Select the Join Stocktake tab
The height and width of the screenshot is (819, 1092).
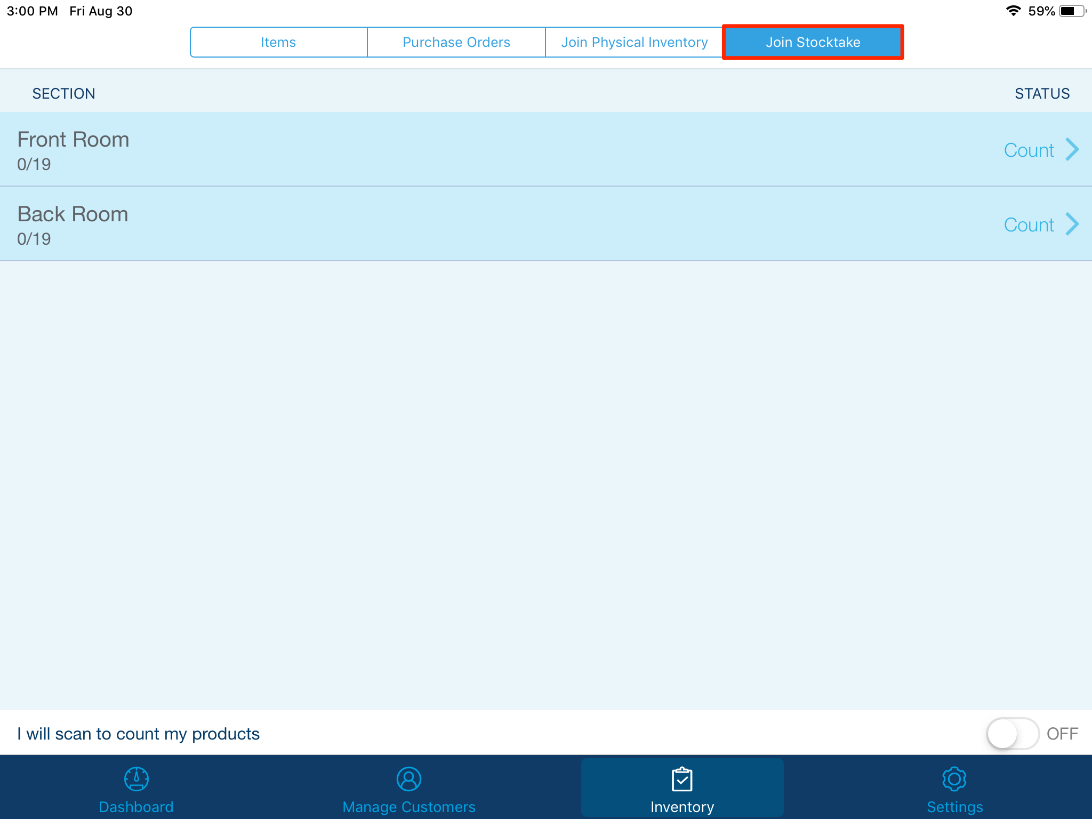pyautogui.click(x=813, y=42)
